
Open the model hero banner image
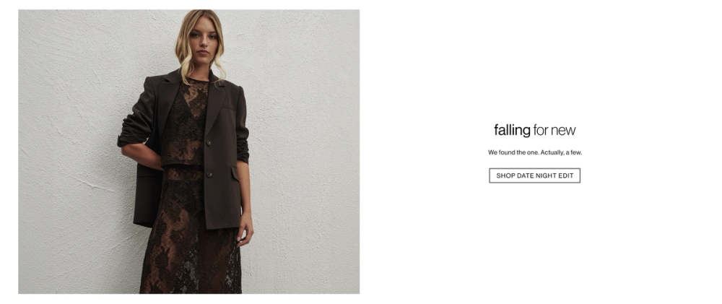click(188, 152)
